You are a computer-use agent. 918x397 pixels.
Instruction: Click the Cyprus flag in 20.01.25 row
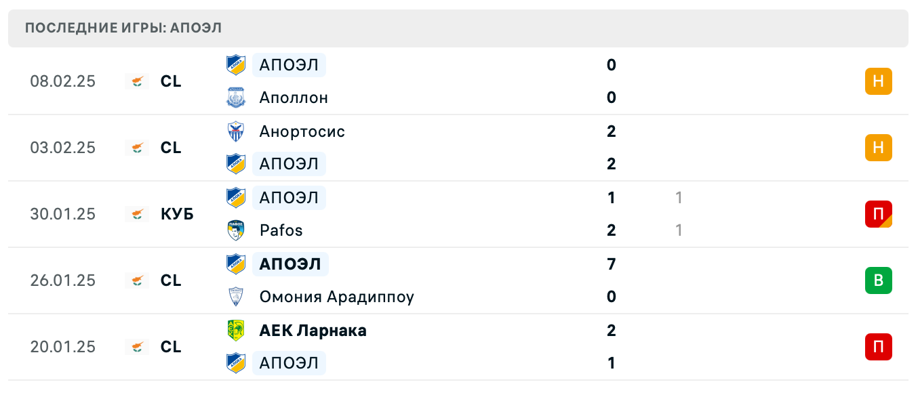coord(137,347)
